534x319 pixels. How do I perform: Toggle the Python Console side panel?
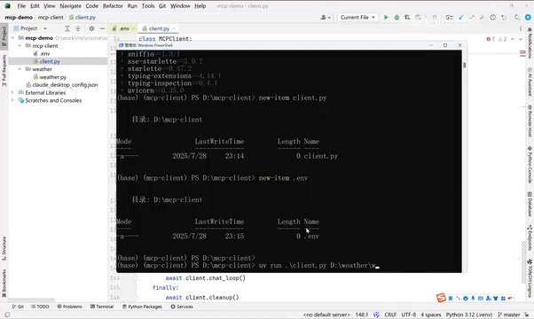pyautogui.click(x=530, y=164)
